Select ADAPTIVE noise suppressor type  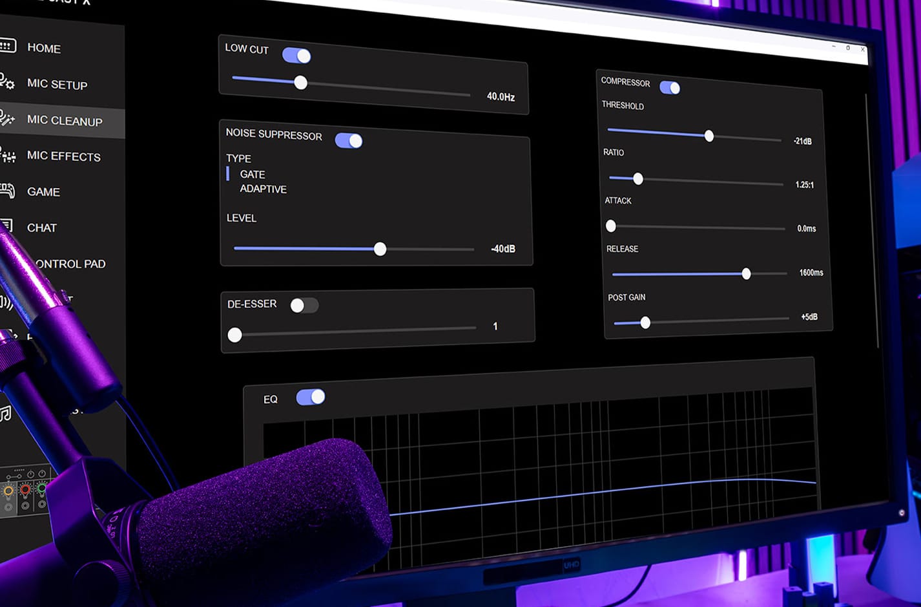pyautogui.click(x=264, y=189)
